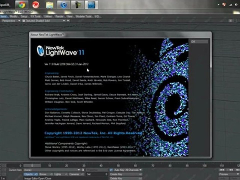Open Google Chrome from the taskbar
Screen dimensions: 240x180
22,4
